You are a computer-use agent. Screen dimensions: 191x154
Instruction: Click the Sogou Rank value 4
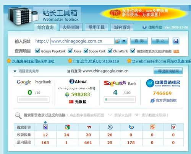pyautogui.click(x=115, y=92)
